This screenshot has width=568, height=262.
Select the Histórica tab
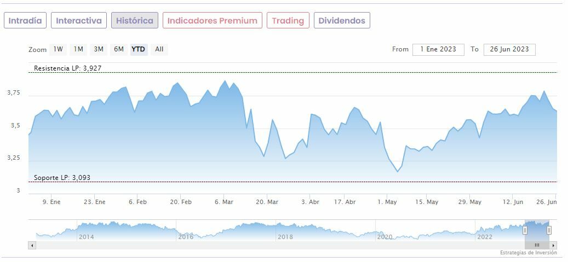pyautogui.click(x=135, y=21)
